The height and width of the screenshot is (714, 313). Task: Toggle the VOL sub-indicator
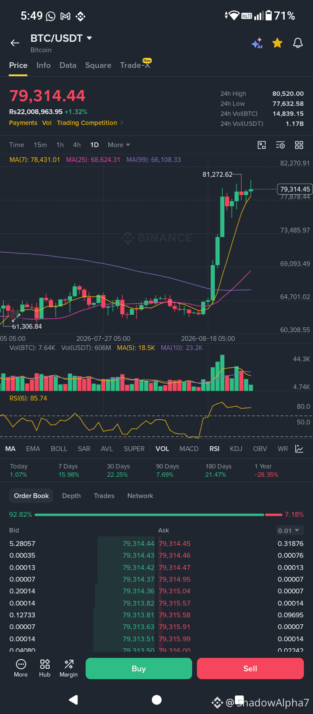[x=163, y=449]
